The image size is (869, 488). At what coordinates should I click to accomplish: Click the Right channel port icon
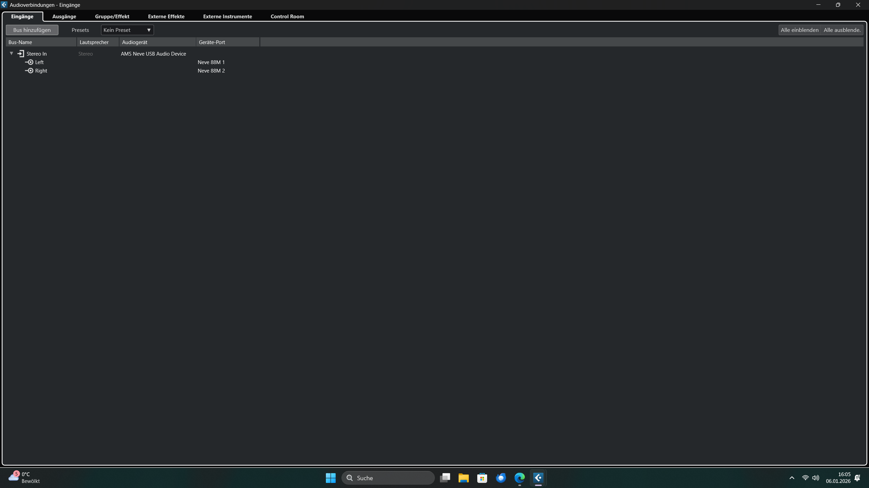click(x=30, y=70)
